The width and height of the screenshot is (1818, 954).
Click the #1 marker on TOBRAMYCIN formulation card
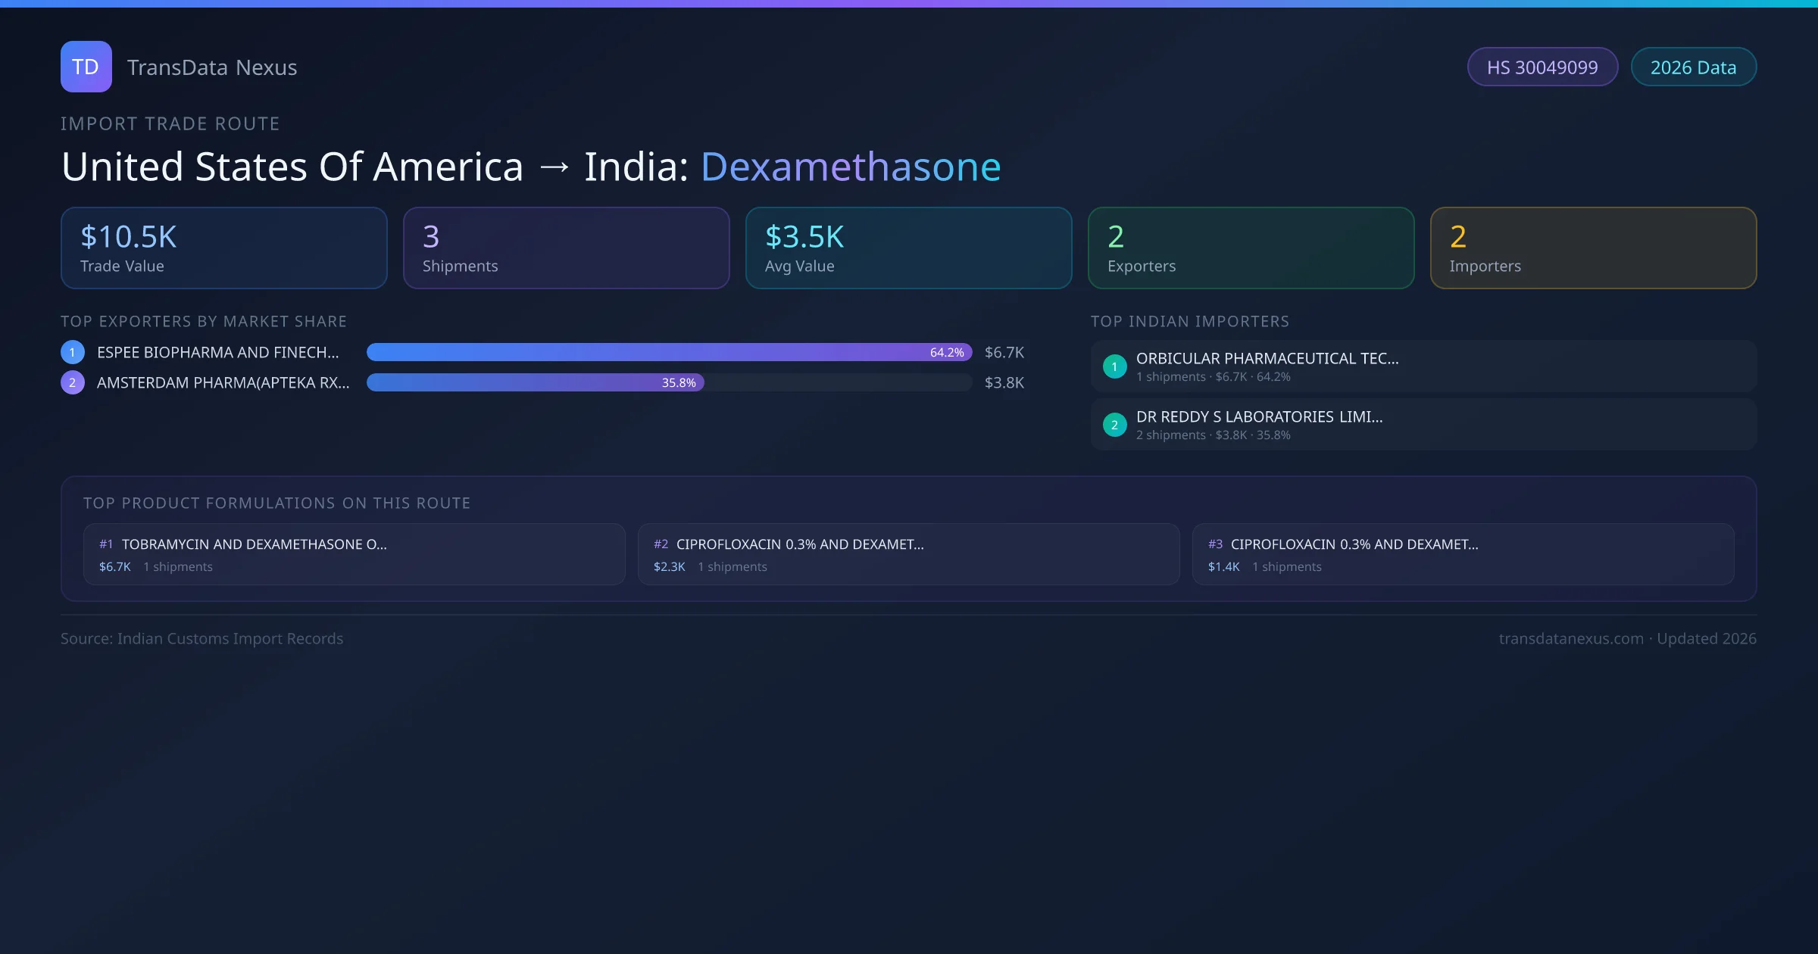(x=105, y=544)
